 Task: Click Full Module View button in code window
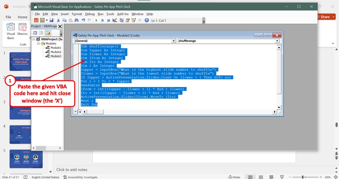(80, 112)
